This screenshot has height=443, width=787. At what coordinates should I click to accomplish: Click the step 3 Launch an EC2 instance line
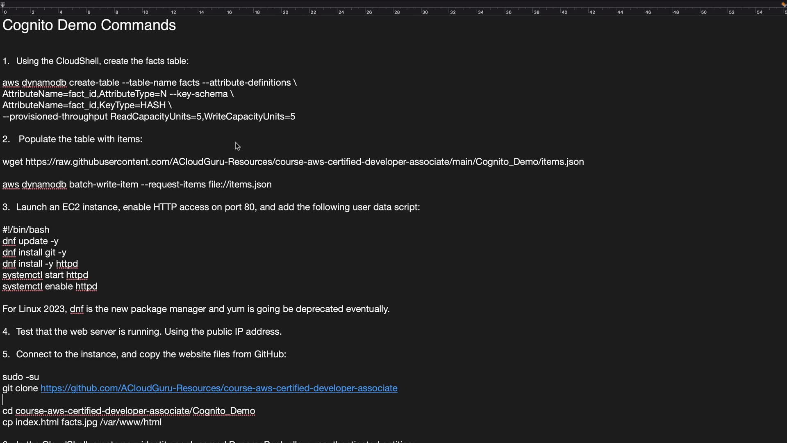(211, 207)
